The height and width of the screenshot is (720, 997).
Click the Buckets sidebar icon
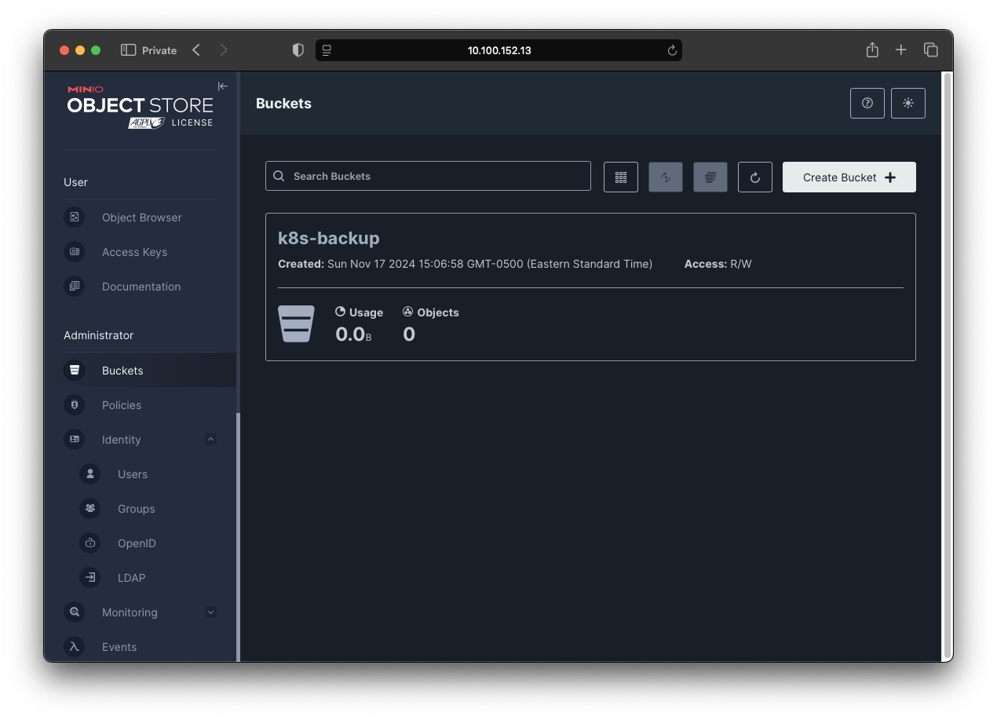74,369
